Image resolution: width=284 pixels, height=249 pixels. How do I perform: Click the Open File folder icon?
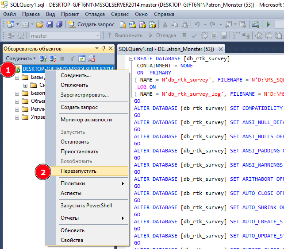[x=39, y=24]
